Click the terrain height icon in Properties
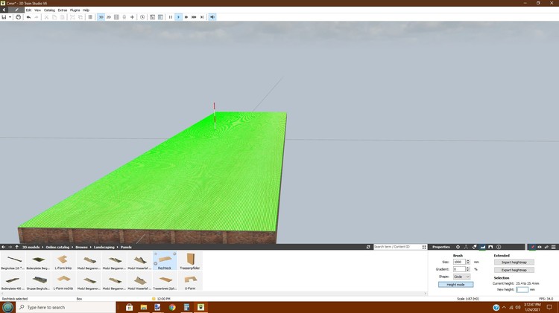This screenshot has width=559, height=313. (x=482, y=247)
